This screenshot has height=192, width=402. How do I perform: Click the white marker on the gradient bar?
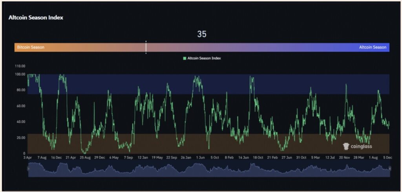[146, 47]
